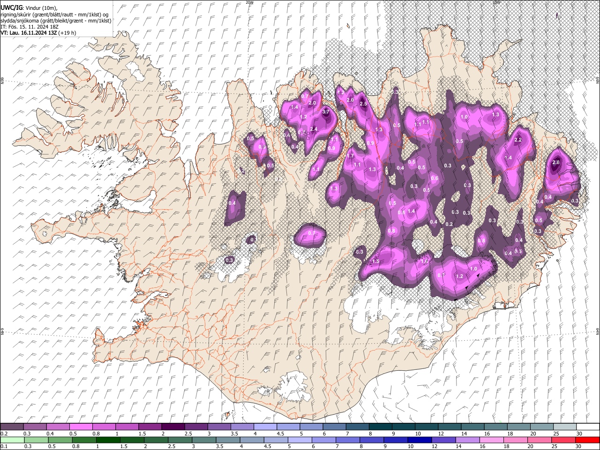The width and height of the screenshot is (600, 450).
Task: Pick the violet rain swatch labeled 12
Action: (x=443, y=440)
